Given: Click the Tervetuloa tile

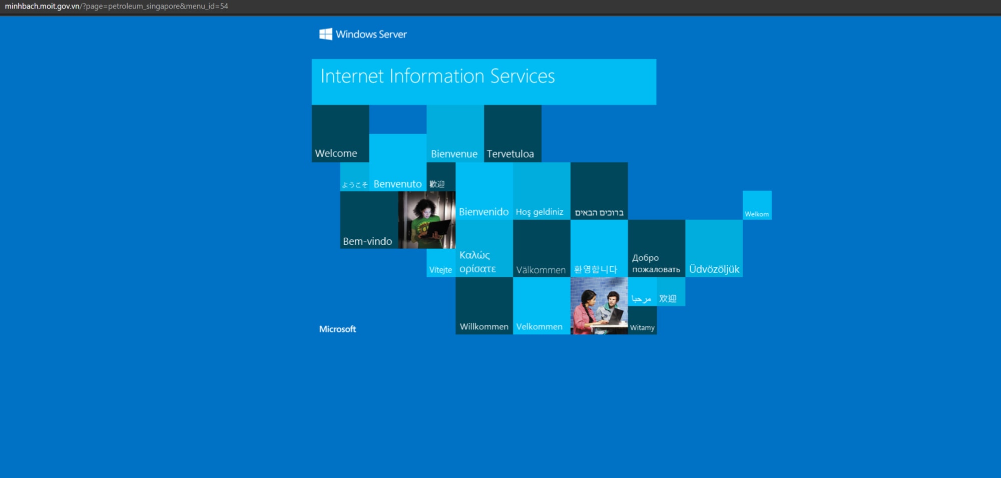Looking at the screenshot, I should pos(513,134).
